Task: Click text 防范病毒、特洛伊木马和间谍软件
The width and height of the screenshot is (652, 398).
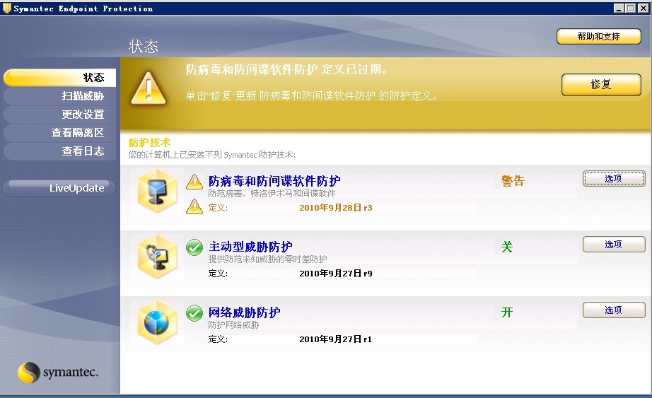Action: (272, 194)
